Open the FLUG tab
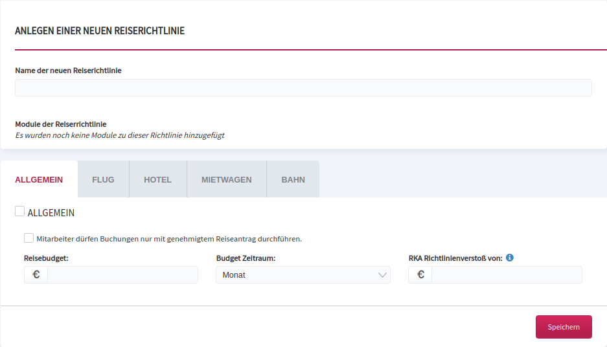Screen dimensions: 607x347 click(x=104, y=179)
